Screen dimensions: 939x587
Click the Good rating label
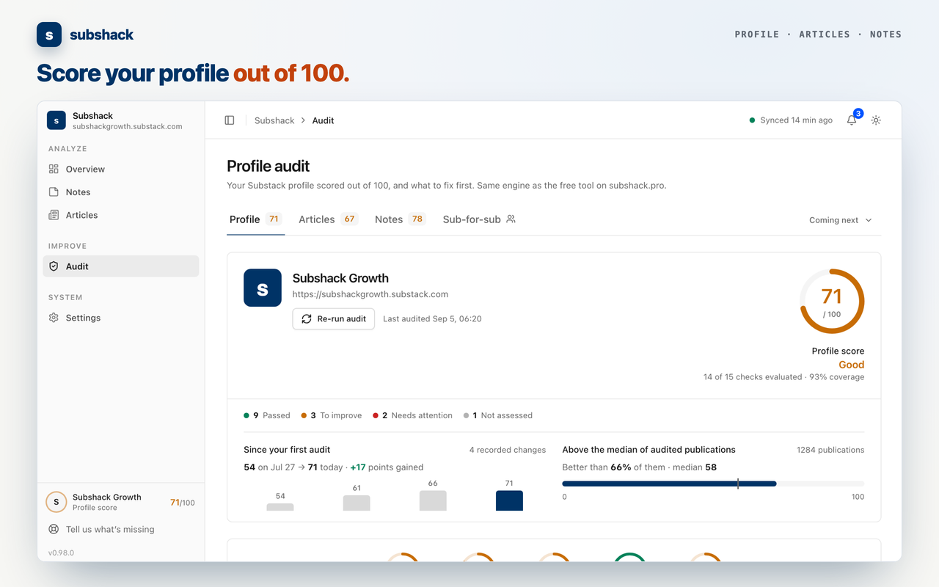852,365
